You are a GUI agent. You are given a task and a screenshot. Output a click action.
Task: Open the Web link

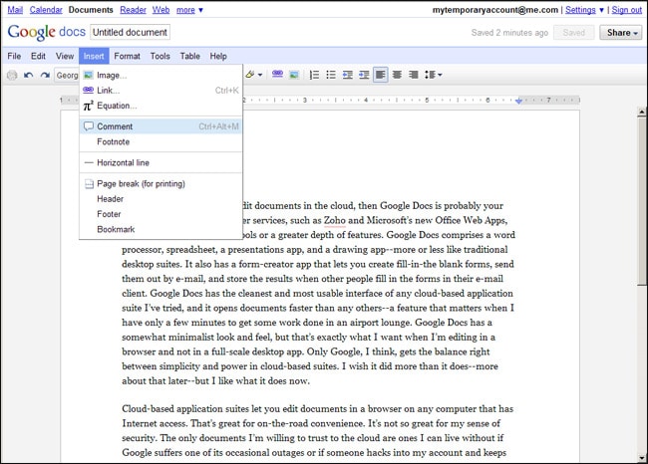pyautogui.click(x=161, y=10)
